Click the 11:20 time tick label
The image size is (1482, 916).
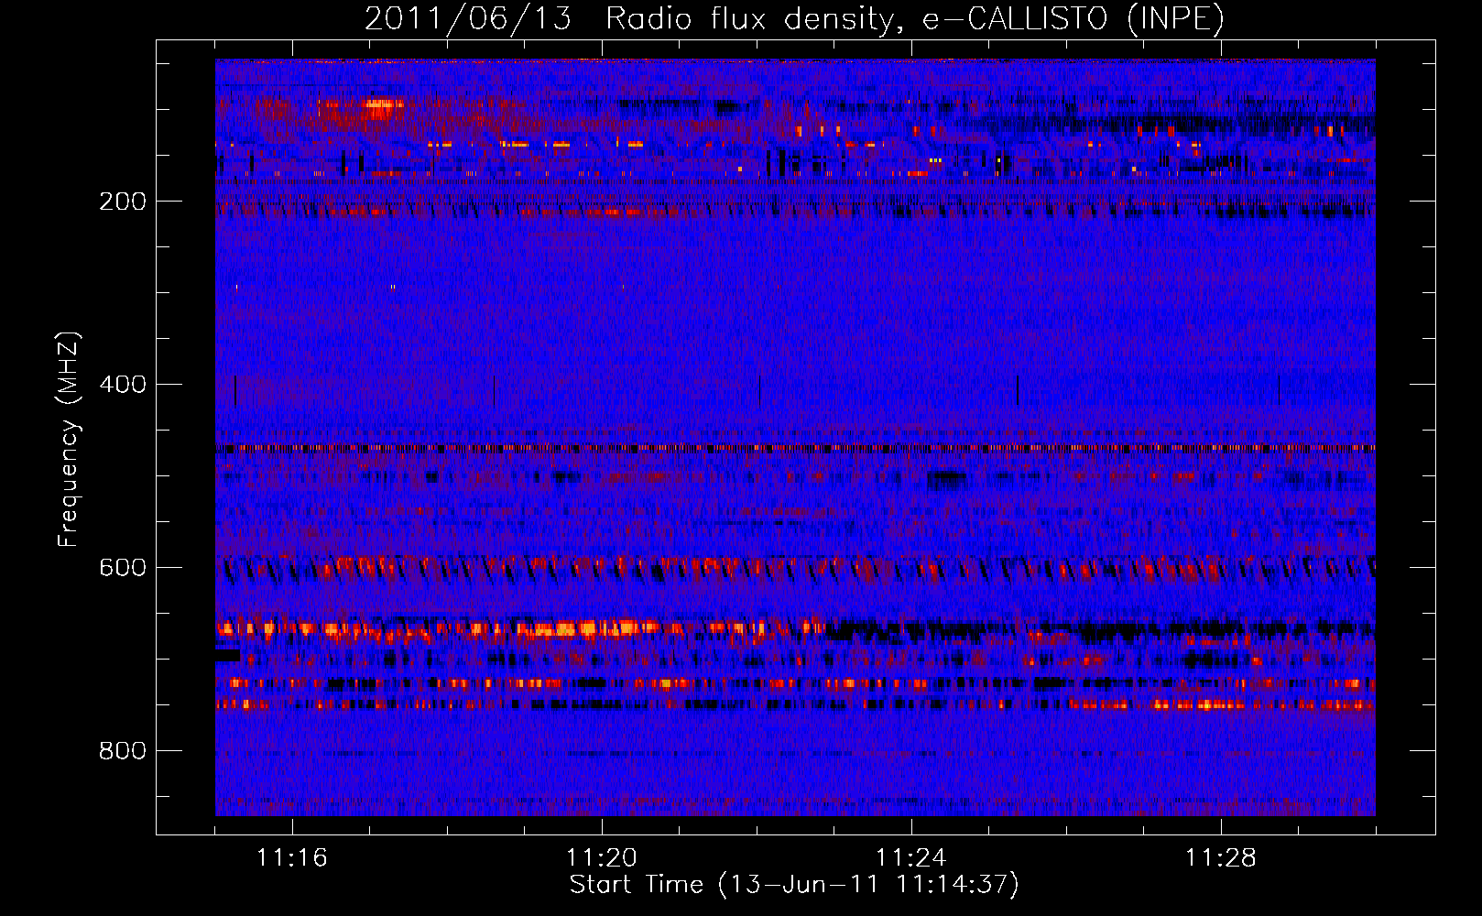pos(602,858)
